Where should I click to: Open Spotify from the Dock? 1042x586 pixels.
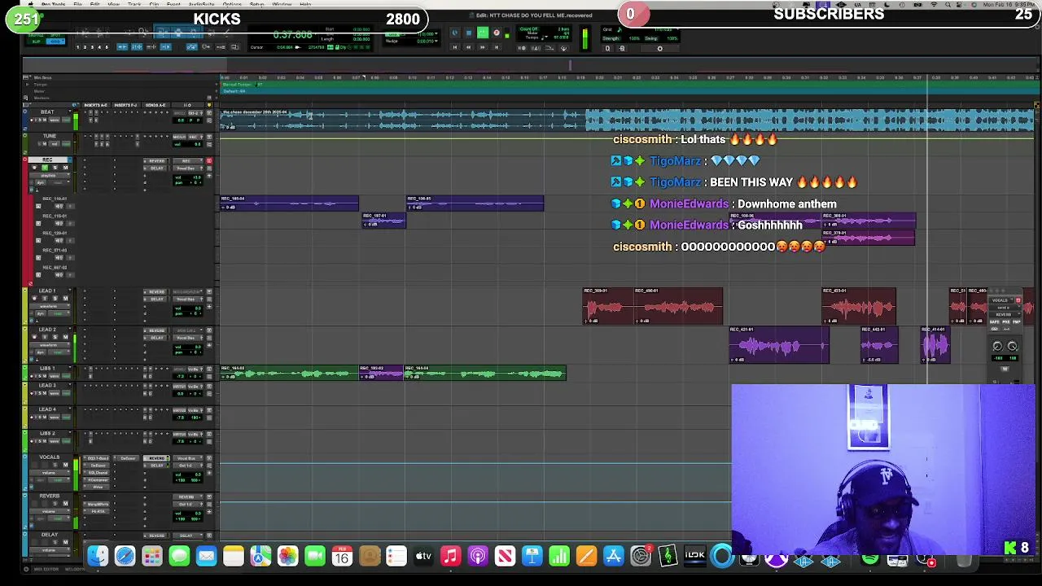870,558
